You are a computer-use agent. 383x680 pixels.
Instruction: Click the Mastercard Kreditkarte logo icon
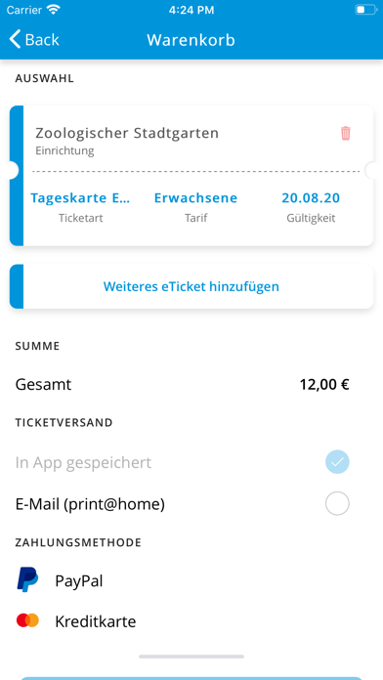(27, 620)
